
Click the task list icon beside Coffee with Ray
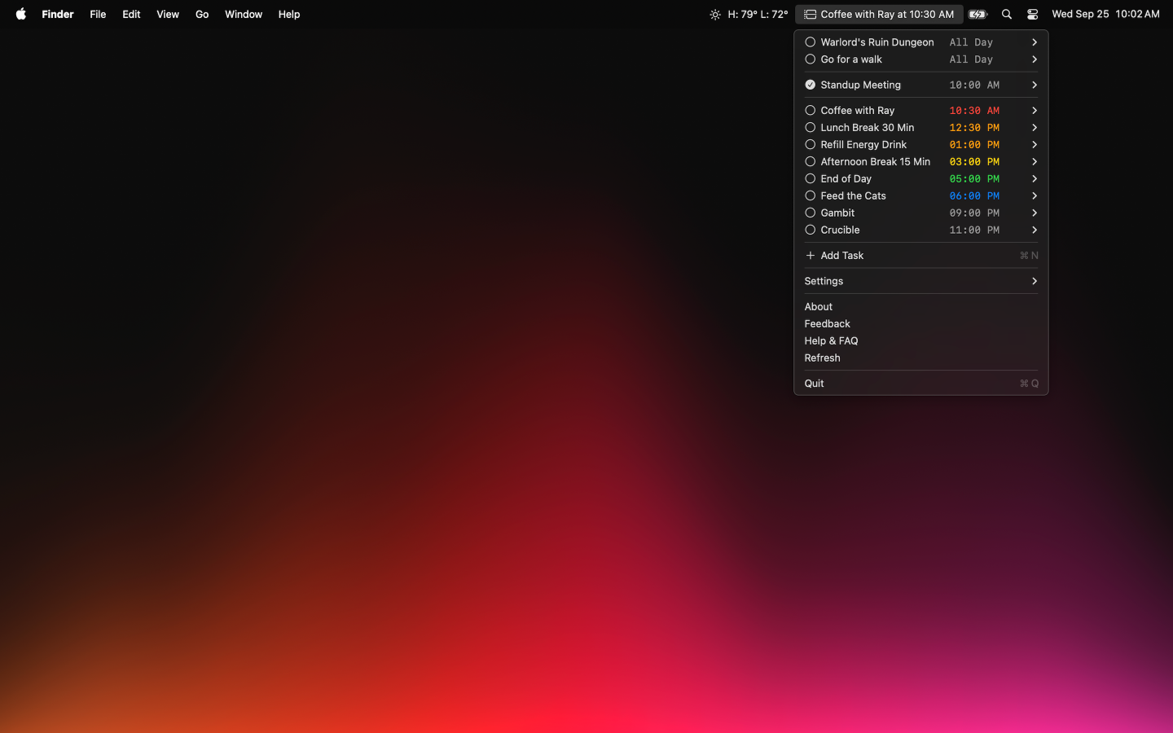tap(810, 15)
